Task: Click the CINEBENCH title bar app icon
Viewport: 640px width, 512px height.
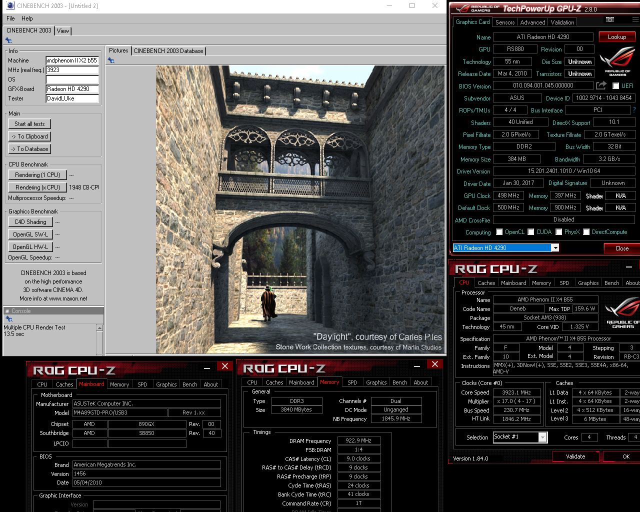Action: [x=10, y=5]
